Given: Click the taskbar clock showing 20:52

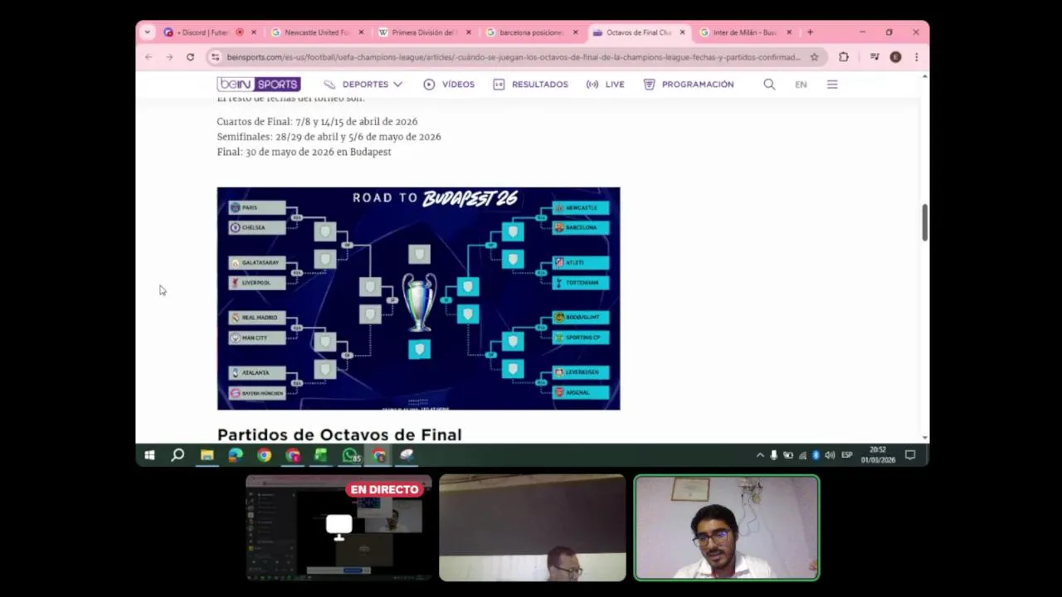Looking at the screenshot, I should 878,455.
